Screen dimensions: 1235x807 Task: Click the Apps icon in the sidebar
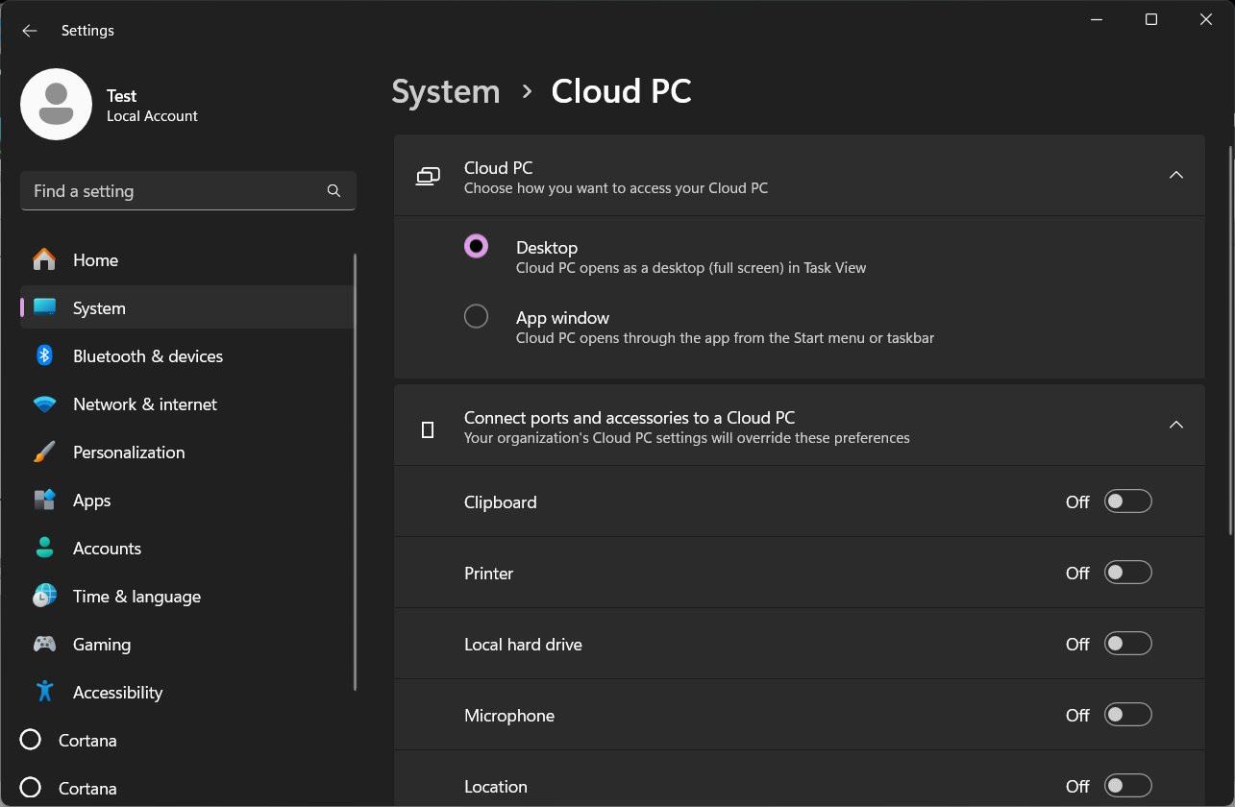pos(43,500)
